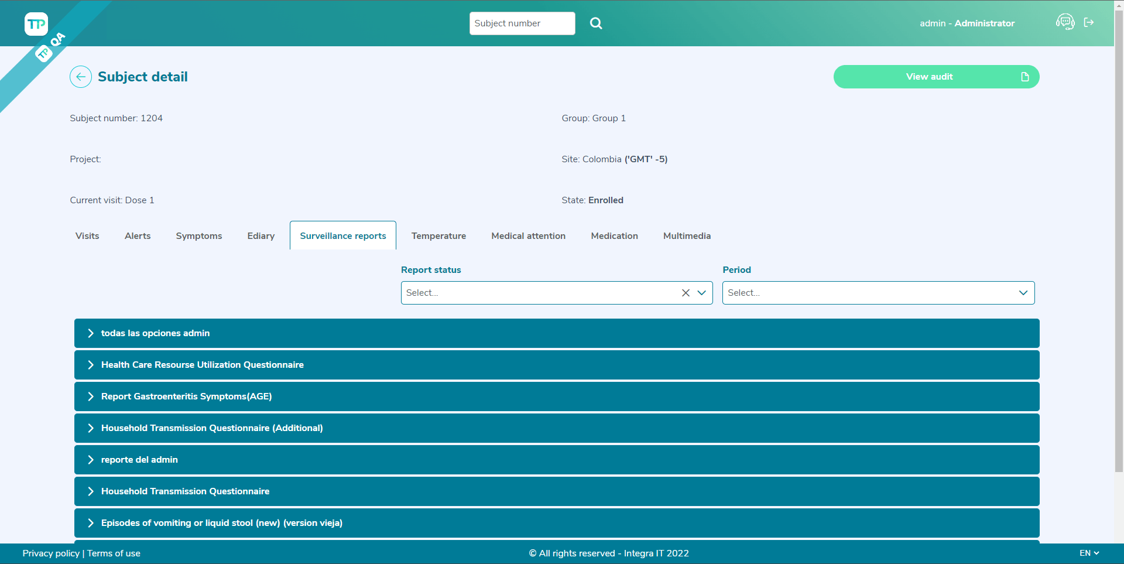The height and width of the screenshot is (564, 1124).
Task: Clear Report status with the X icon
Action: coord(686,293)
